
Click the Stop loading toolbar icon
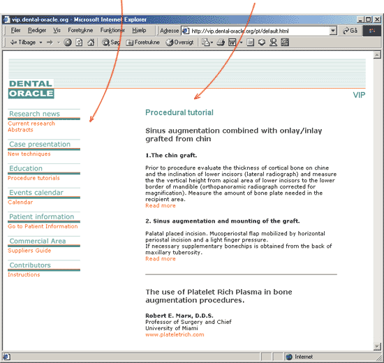pos(68,43)
